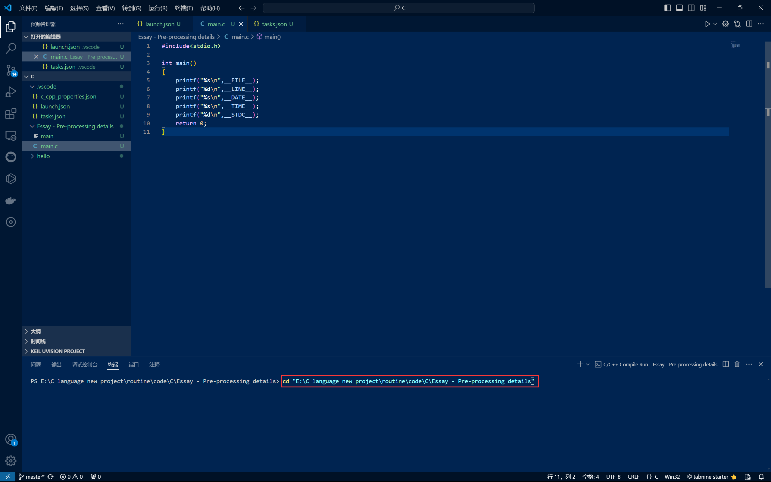
Task: Switch to 问题 panel tab
Action: pyautogui.click(x=36, y=365)
